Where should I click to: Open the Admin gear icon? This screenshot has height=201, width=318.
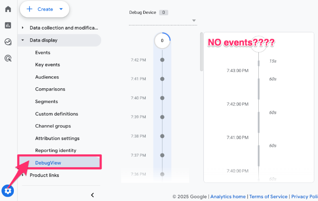tap(8, 191)
